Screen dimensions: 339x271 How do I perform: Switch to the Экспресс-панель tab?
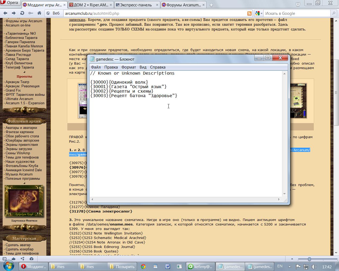[136, 5]
